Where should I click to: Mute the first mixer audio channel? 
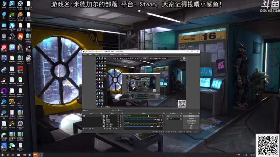159,120
